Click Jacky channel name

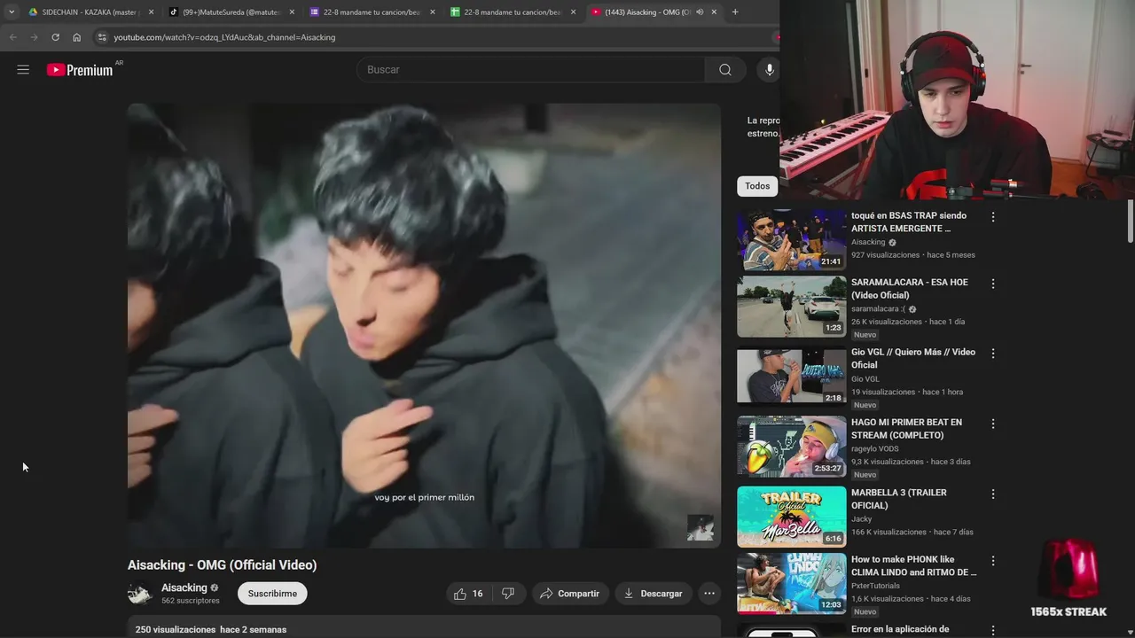tap(861, 519)
